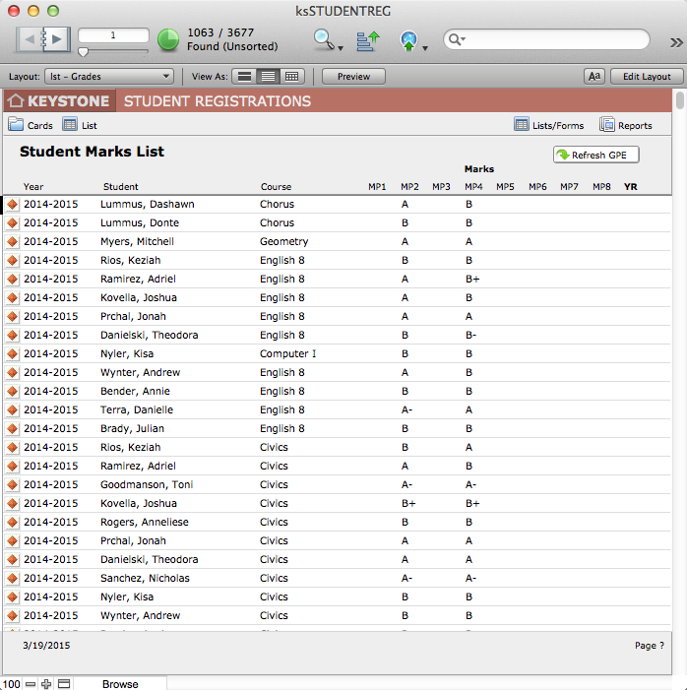Expand the toolbar overflow chevron
The height and width of the screenshot is (690, 687).
(x=676, y=41)
